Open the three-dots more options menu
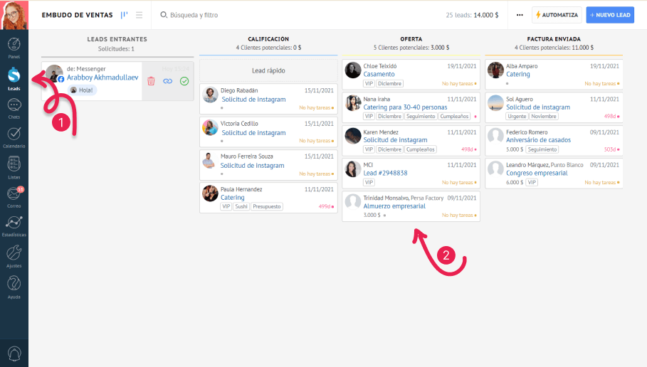647x367 pixels. (x=519, y=15)
